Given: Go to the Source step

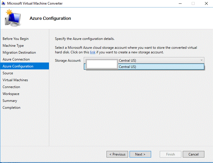Looking at the screenshot, I should coord(8,73).
